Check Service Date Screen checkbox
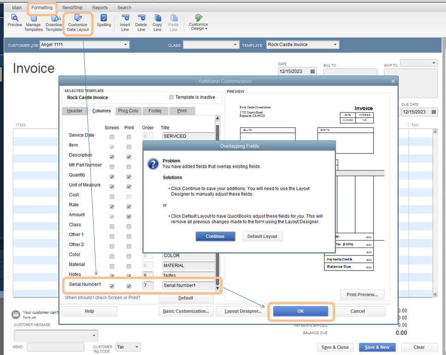 [x=112, y=137]
